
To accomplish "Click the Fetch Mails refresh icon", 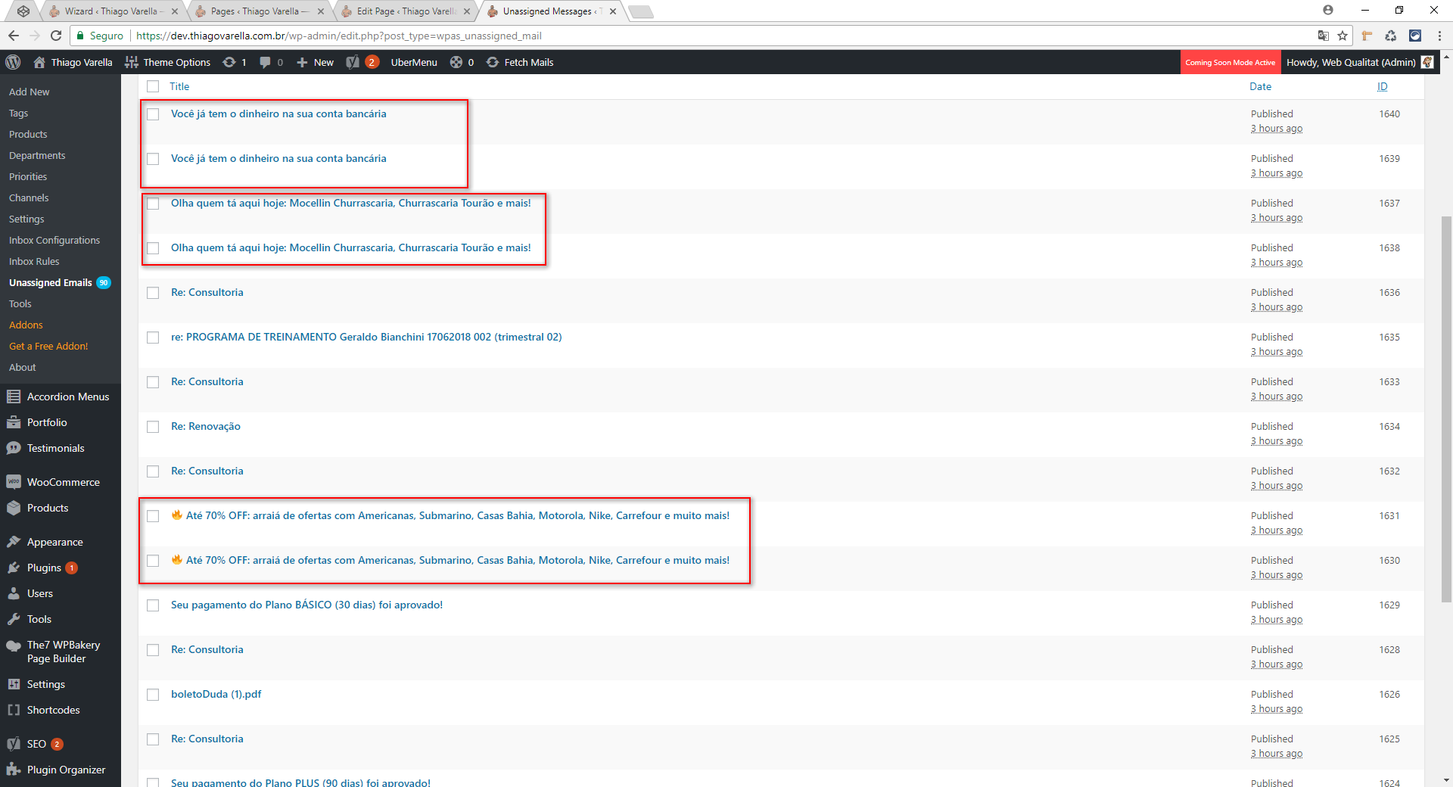I will pyautogui.click(x=493, y=62).
